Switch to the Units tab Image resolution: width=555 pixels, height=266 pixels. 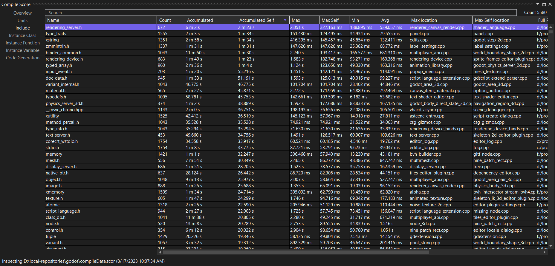click(x=22, y=21)
